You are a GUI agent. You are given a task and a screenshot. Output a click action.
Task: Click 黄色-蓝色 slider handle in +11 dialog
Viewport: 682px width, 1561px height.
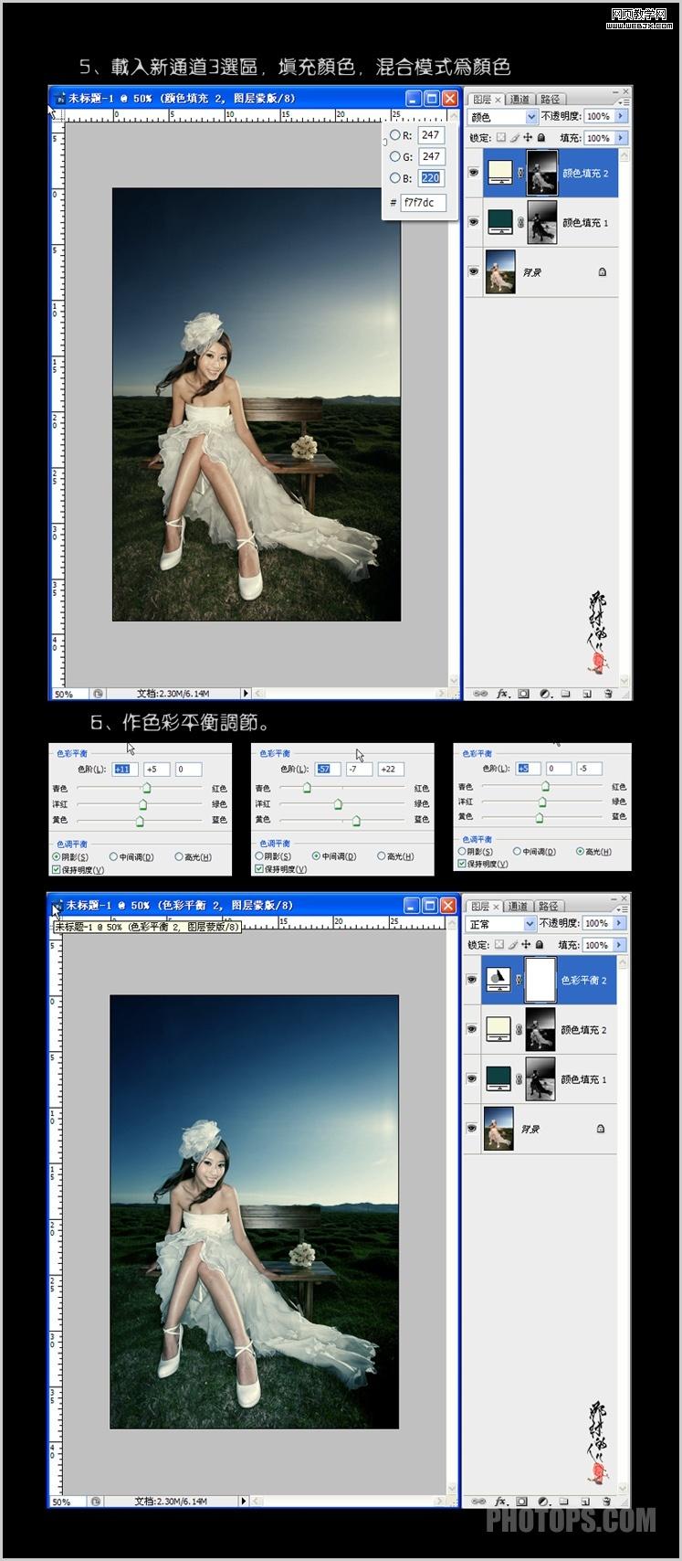[140, 821]
